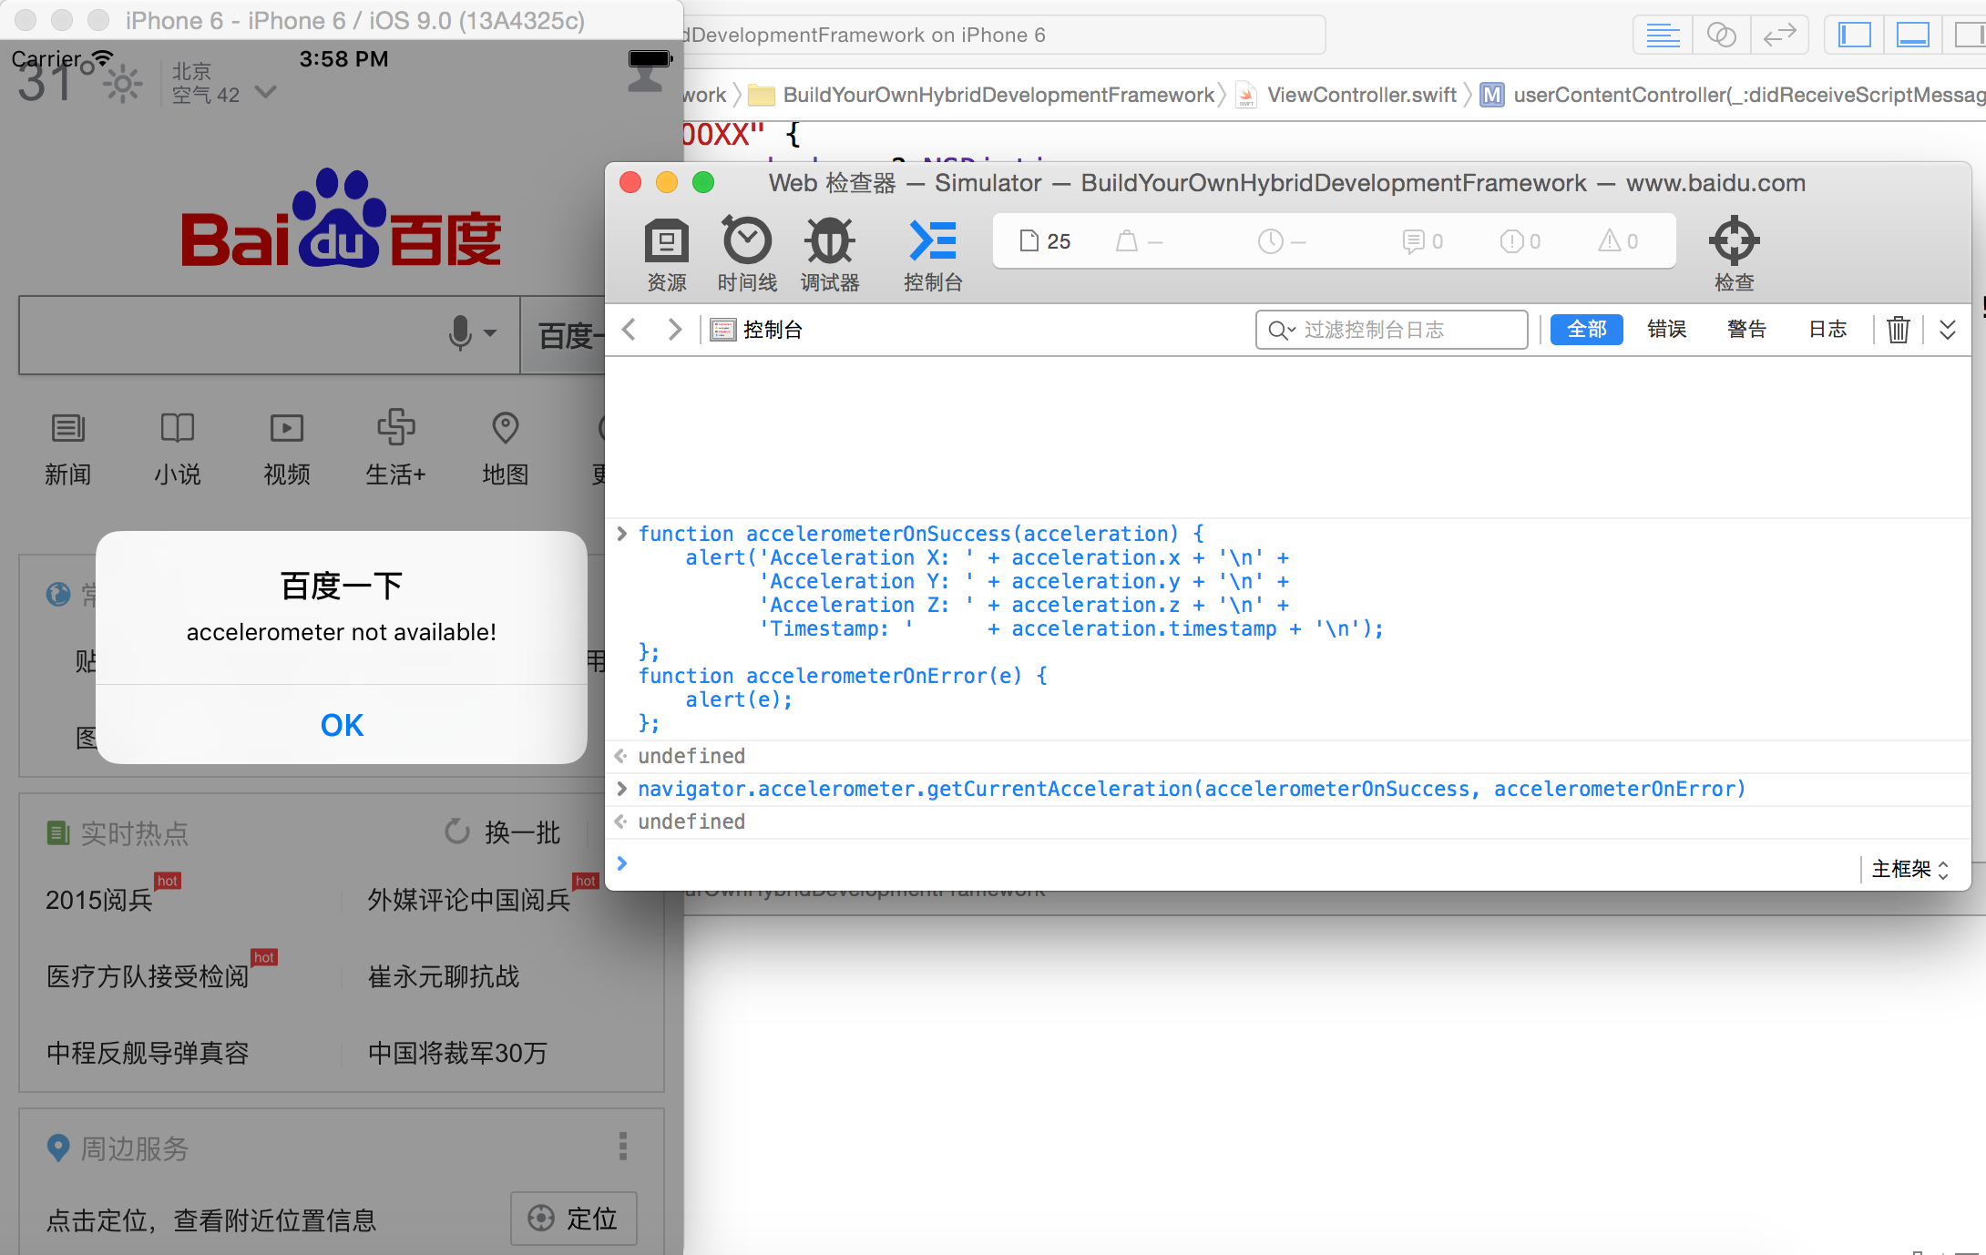Filter console by 错误 (Errors)

coord(1667,329)
